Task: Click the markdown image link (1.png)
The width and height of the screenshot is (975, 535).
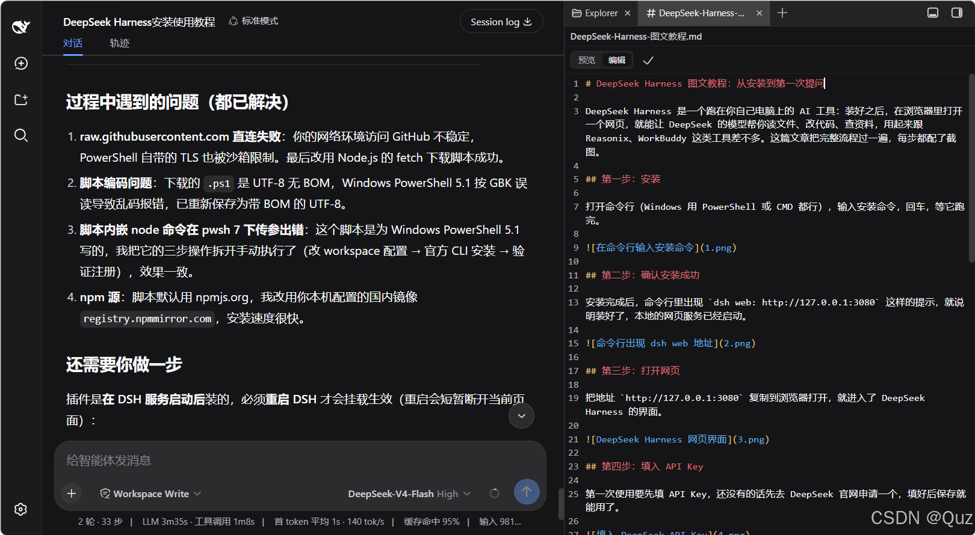Action: pyautogui.click(x=661, y=248)
